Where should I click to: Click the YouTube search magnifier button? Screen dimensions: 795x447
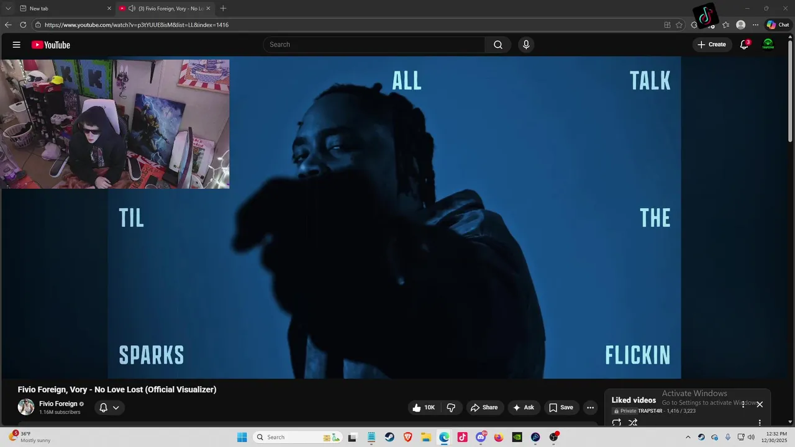coord(498,45)
